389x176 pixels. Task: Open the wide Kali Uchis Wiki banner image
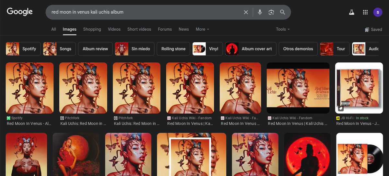[298, 88]
